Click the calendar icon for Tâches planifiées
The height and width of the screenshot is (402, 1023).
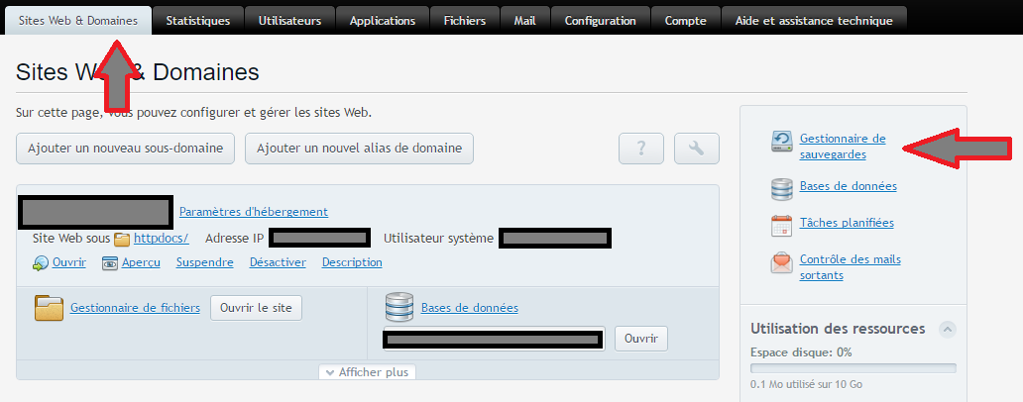(x=782, y=225)
